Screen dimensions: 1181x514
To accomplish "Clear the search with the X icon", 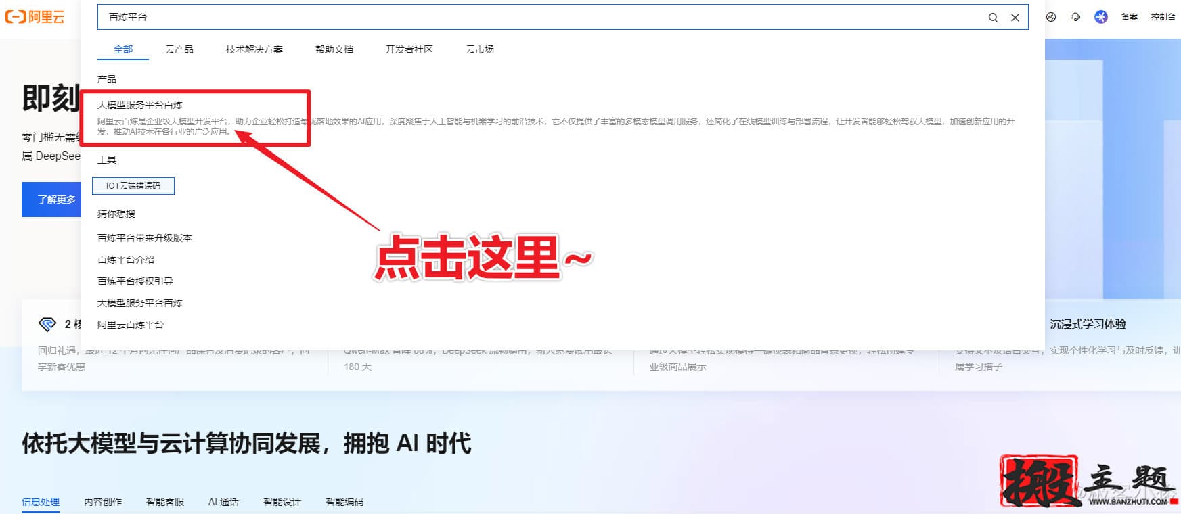I will click(1015, 18).
